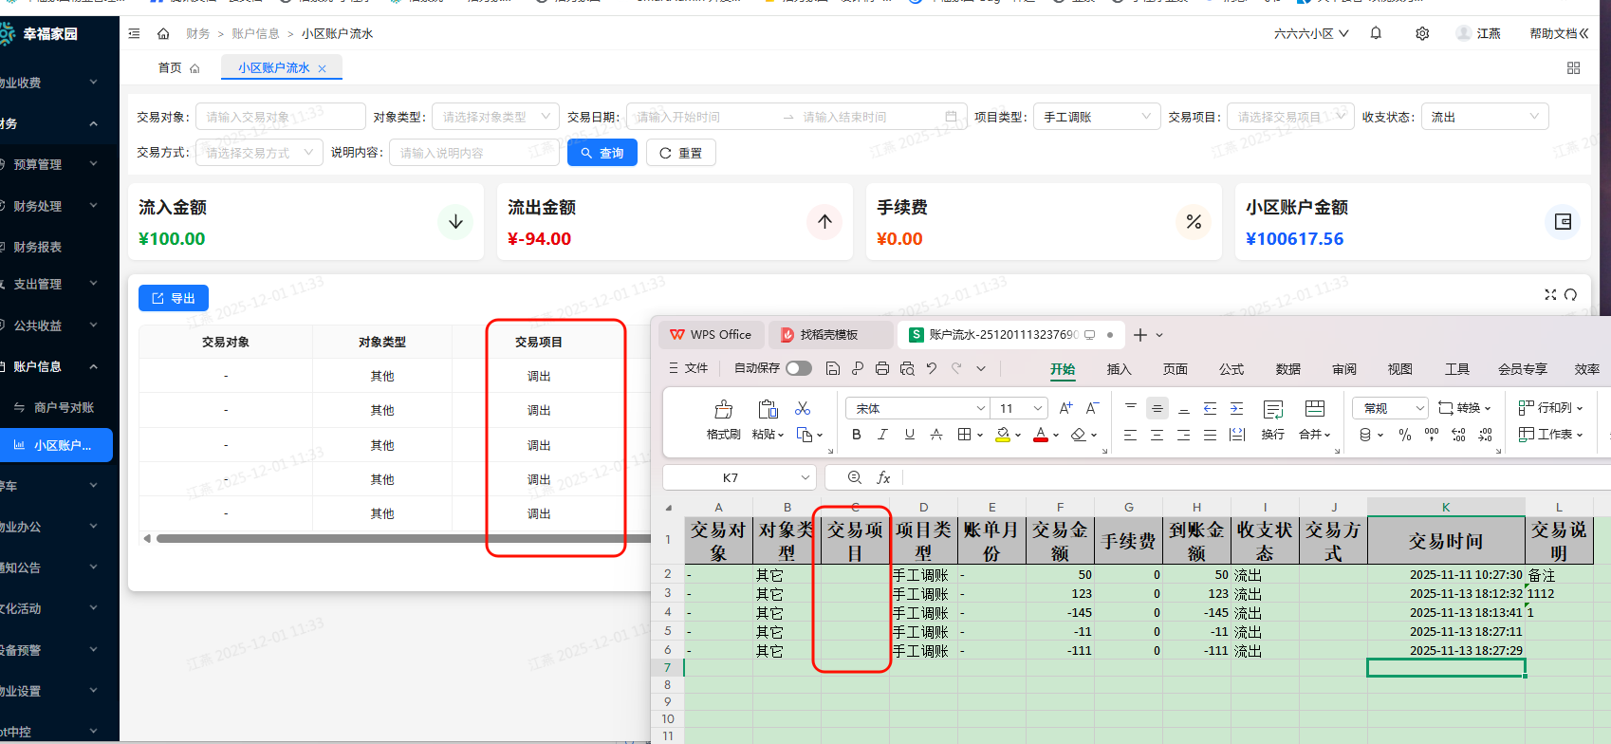Screen dimensions: 1611x744
Task: Click the print icon in WPS toolbar
Action: tap(882, 368)
